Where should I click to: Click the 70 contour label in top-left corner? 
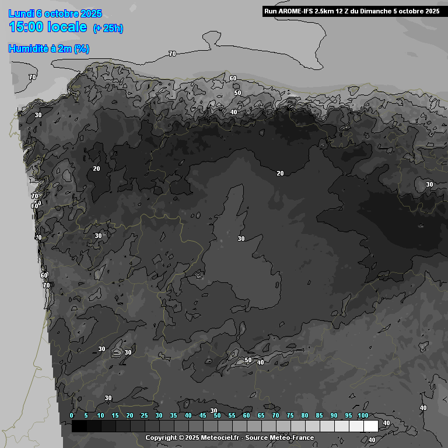[33, 77]
